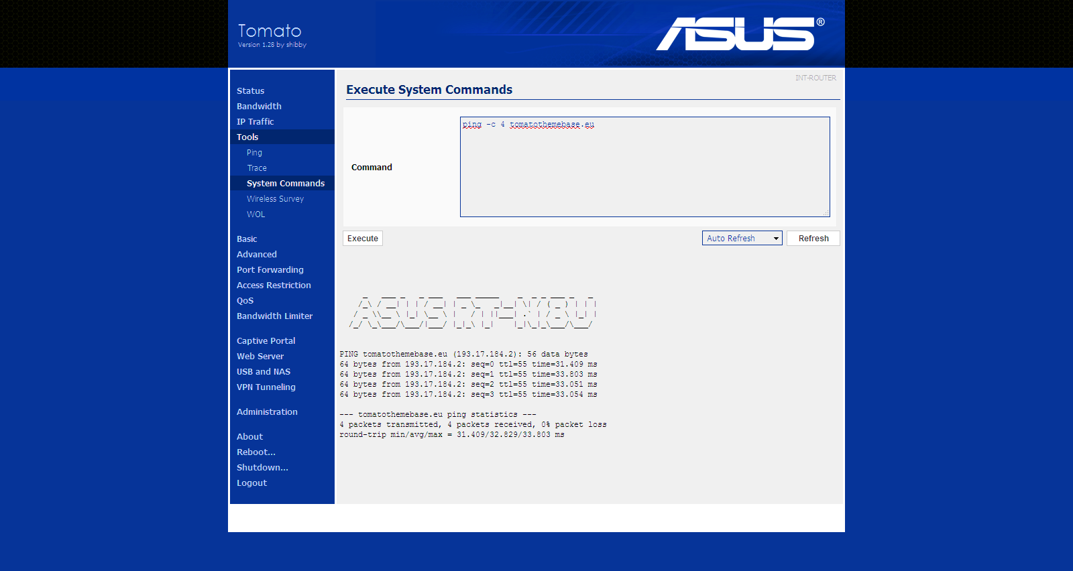Open VPN Tunneling settings

(x=266, y=387)
